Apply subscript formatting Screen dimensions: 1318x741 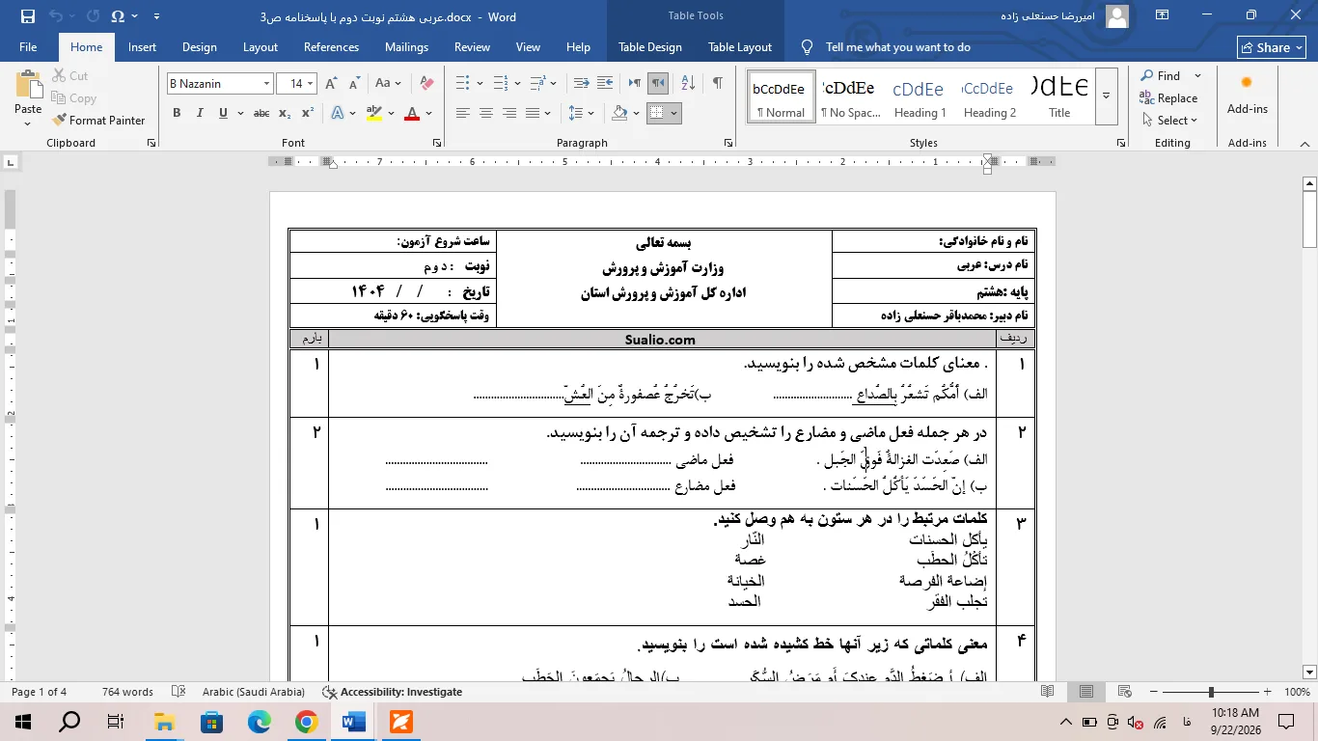point(285,113)
